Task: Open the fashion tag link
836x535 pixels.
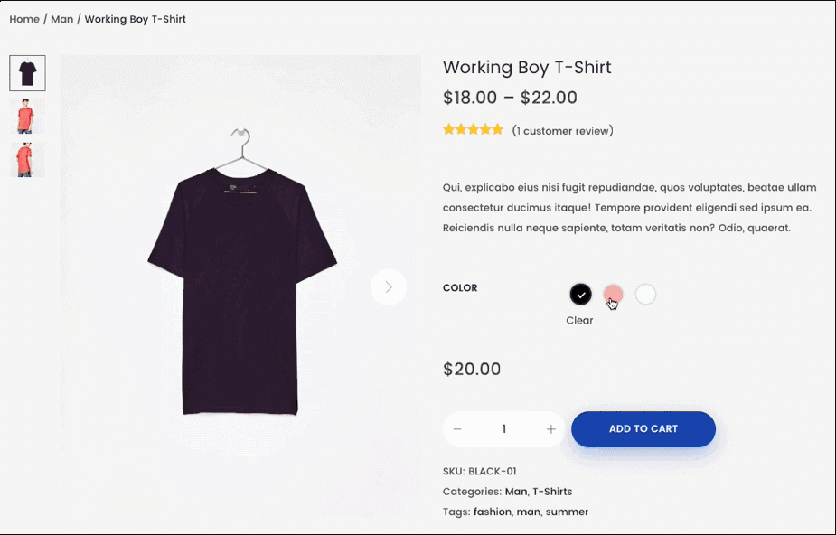Action: (492, 512)
